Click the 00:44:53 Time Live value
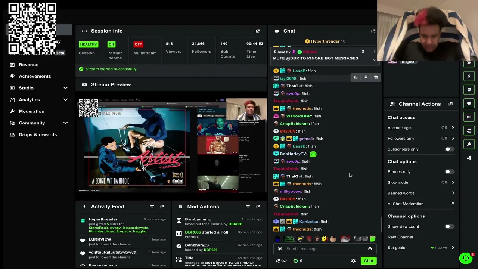This screenshot has width=478, height=269. (x=255, y=44)
